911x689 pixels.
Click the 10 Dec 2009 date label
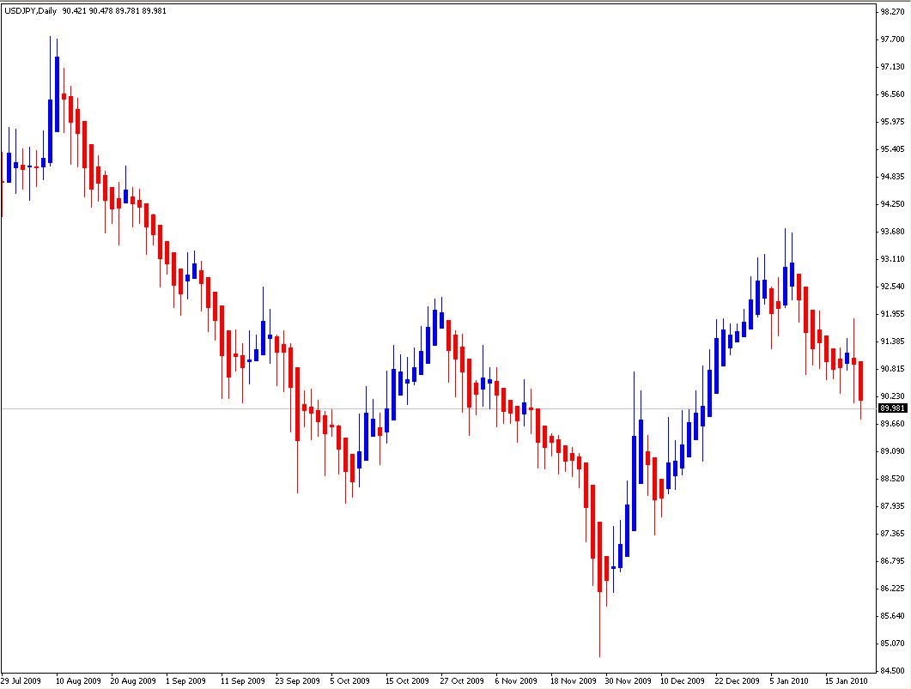coord(682,680)
